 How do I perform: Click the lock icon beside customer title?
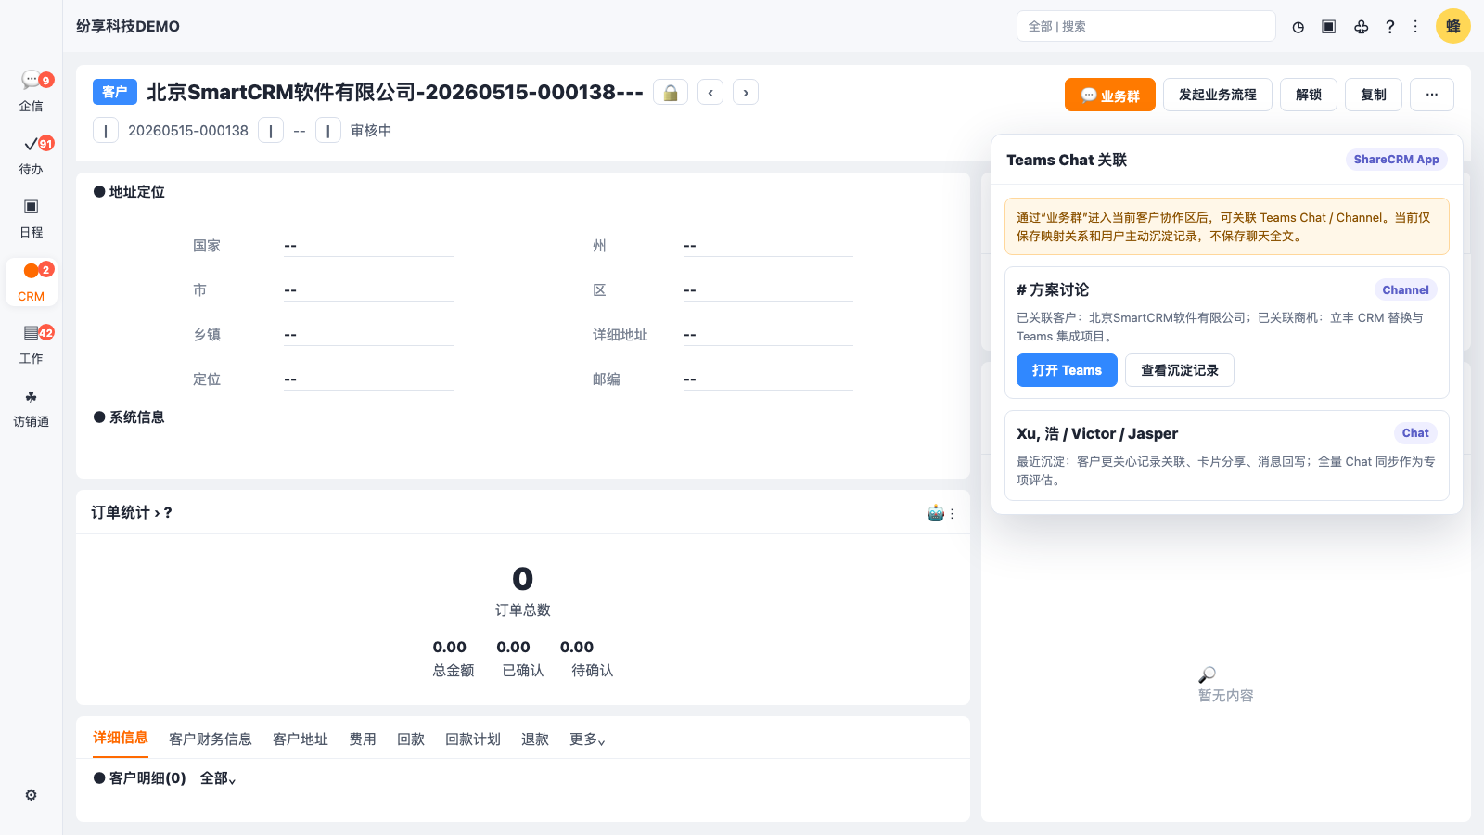click(x=671, y=93)
